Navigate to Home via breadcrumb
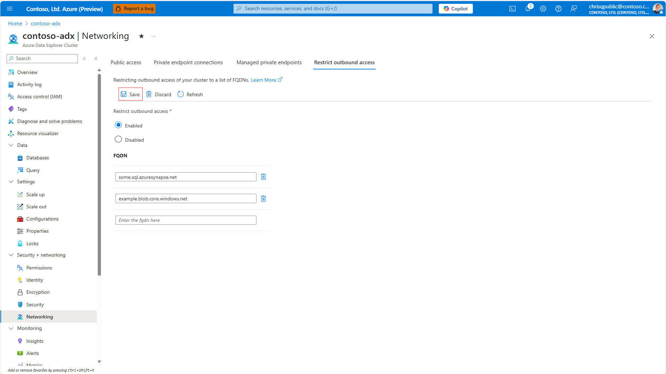Screen dimensions: 666x374 (x=15, y=23)
